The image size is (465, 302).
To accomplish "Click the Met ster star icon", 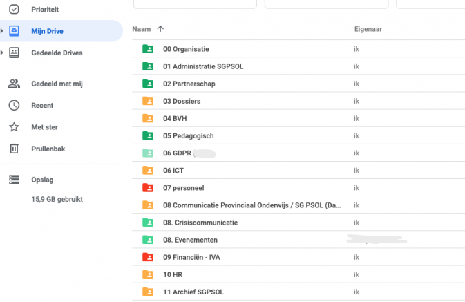I will 14,127.
